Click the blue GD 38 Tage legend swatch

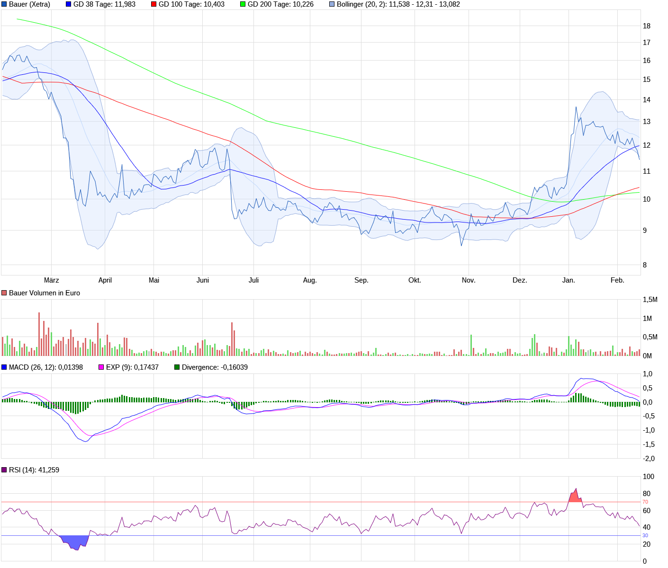pos(69,4)
